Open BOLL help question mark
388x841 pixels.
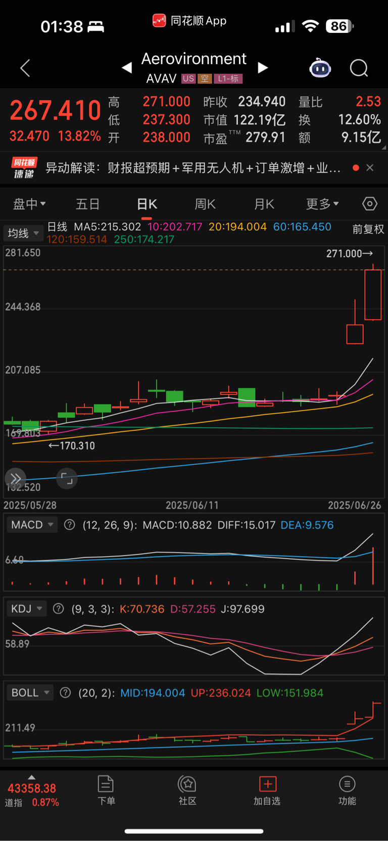pos(65,692)
